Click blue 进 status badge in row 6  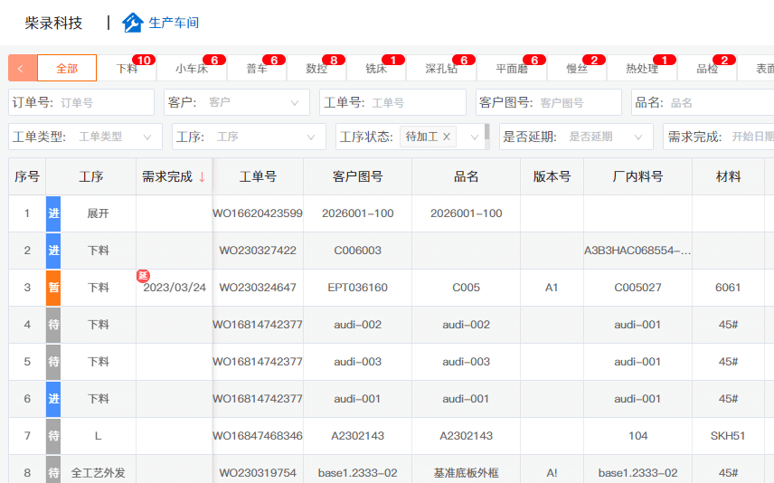53,399
